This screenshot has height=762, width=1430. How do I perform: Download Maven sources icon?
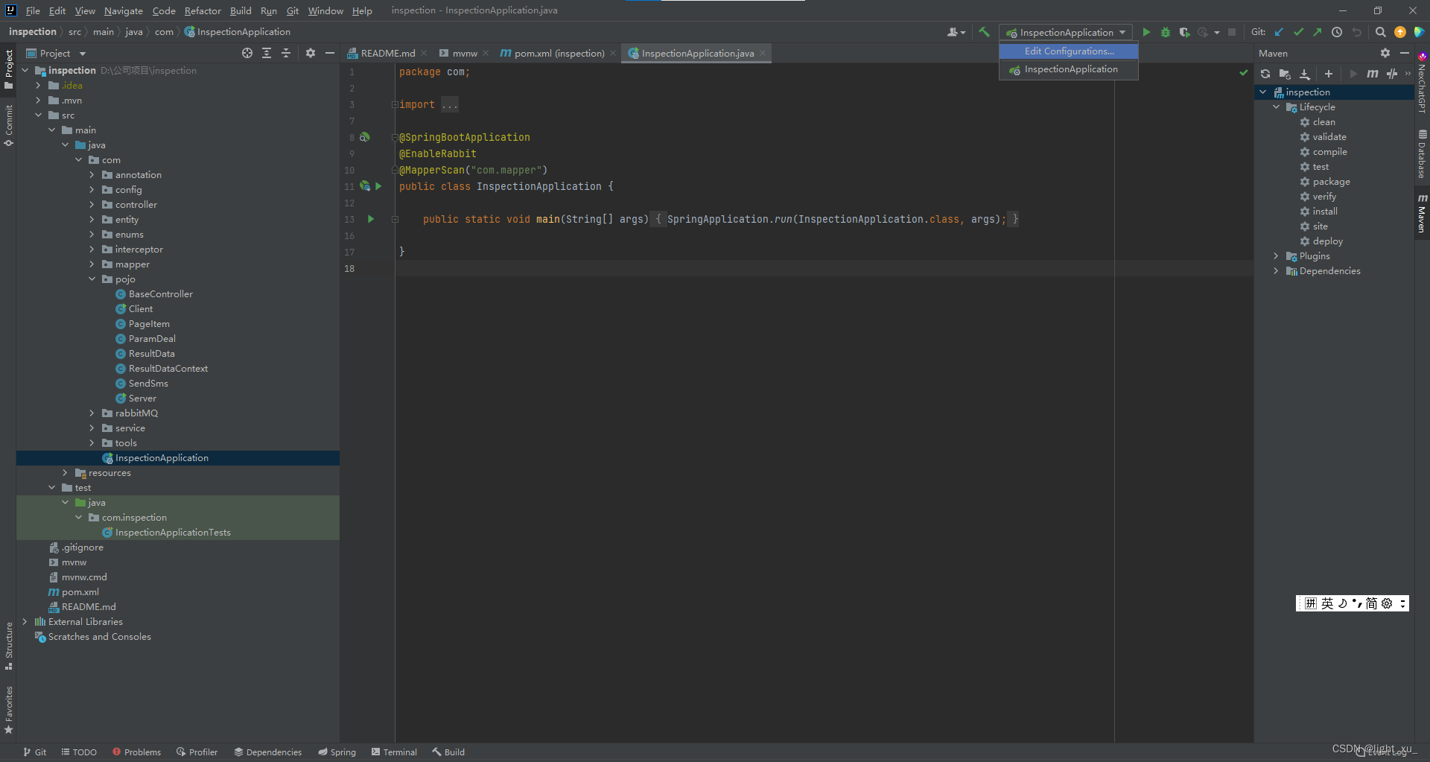(x=1305, y=74)
